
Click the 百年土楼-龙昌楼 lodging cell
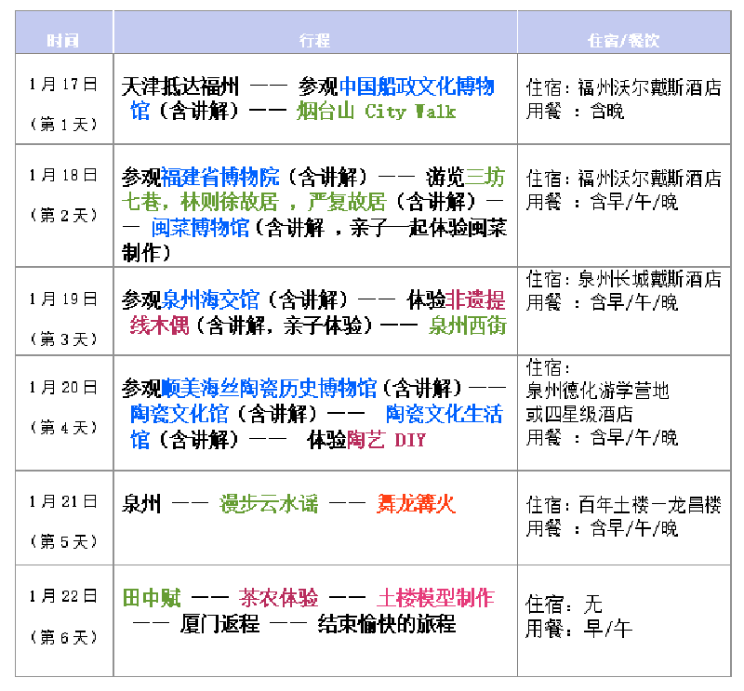click(623, 505)
